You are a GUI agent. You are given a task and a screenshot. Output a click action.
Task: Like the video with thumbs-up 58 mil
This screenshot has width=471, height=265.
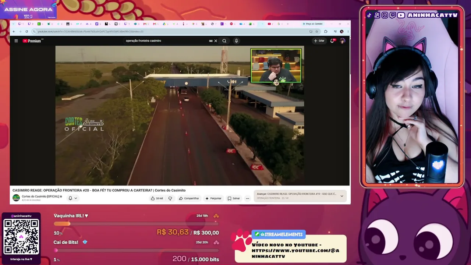(157, 198)
